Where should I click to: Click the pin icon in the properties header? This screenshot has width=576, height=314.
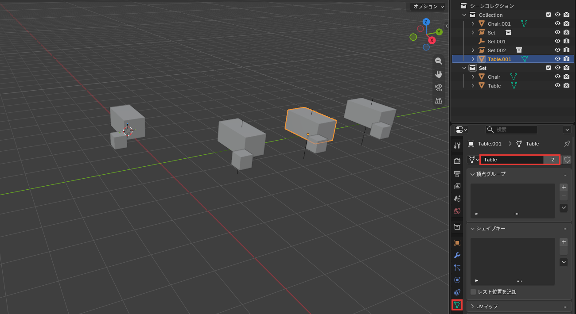coord(567,144)
